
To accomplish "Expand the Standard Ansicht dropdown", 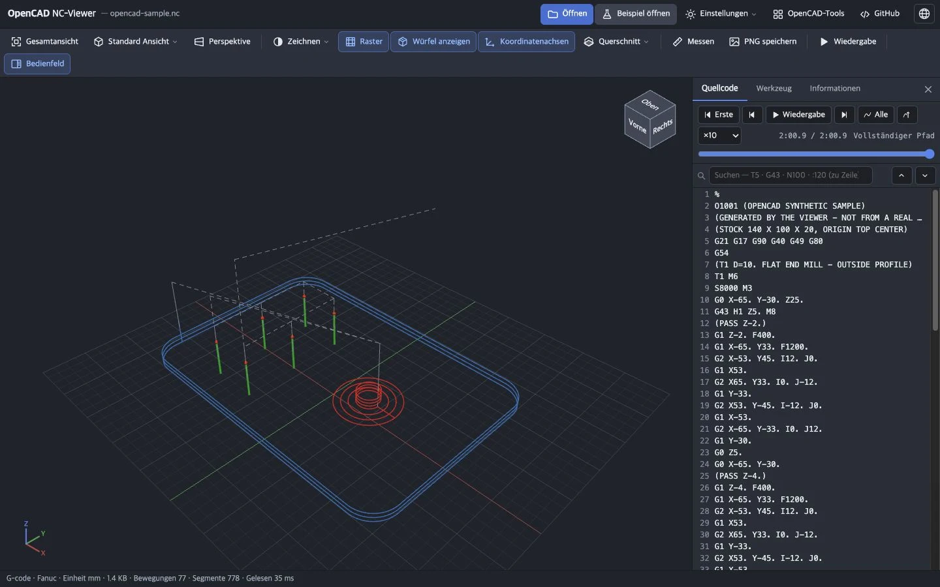I will point(135,42).
